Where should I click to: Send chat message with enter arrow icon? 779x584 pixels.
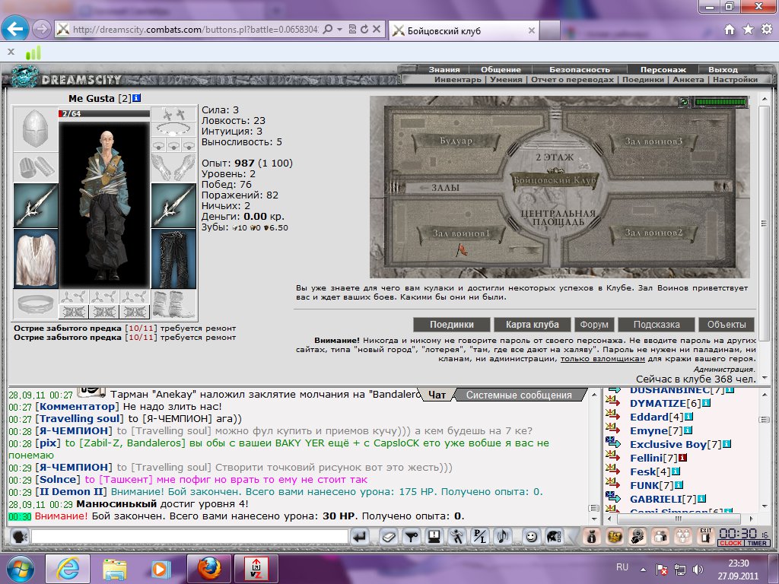pyautogui.click(x=360, y=536)
